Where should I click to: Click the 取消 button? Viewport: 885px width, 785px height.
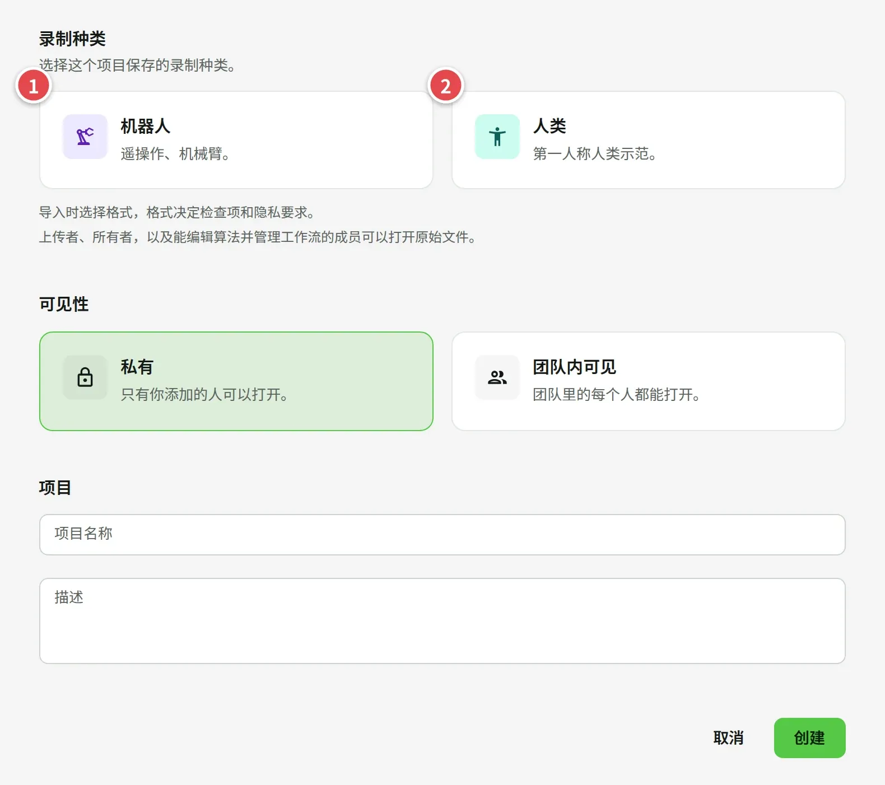coord(728,738)
